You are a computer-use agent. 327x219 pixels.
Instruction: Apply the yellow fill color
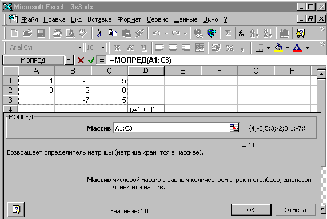click(x=278, y=48)
